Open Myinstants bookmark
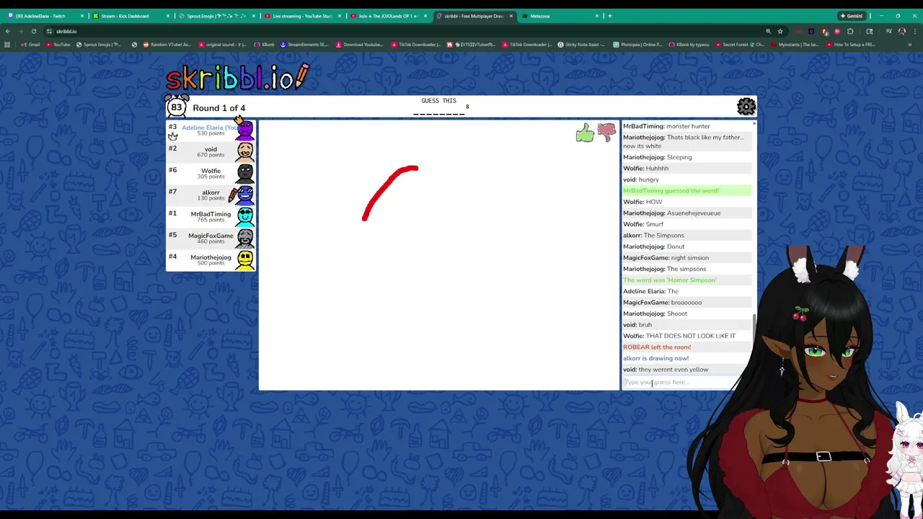This screenshot has width=923, height=519. pos(794,45)
